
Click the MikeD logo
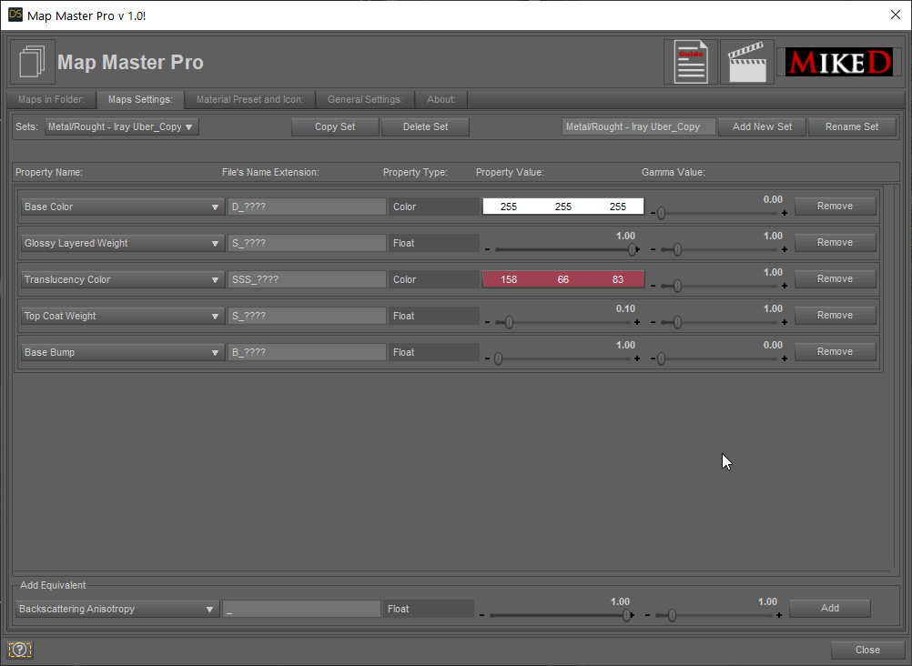[x=838, y=62]
